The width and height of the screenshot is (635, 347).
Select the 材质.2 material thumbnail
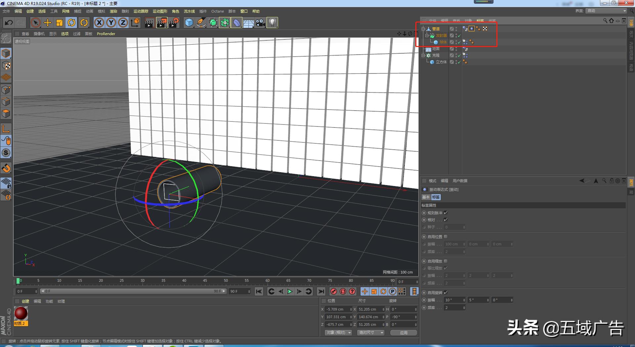pyautogui.click(x=21, y=313)
